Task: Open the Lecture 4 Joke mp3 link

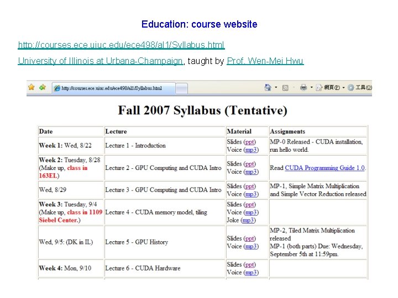Action: click(248, 220)
